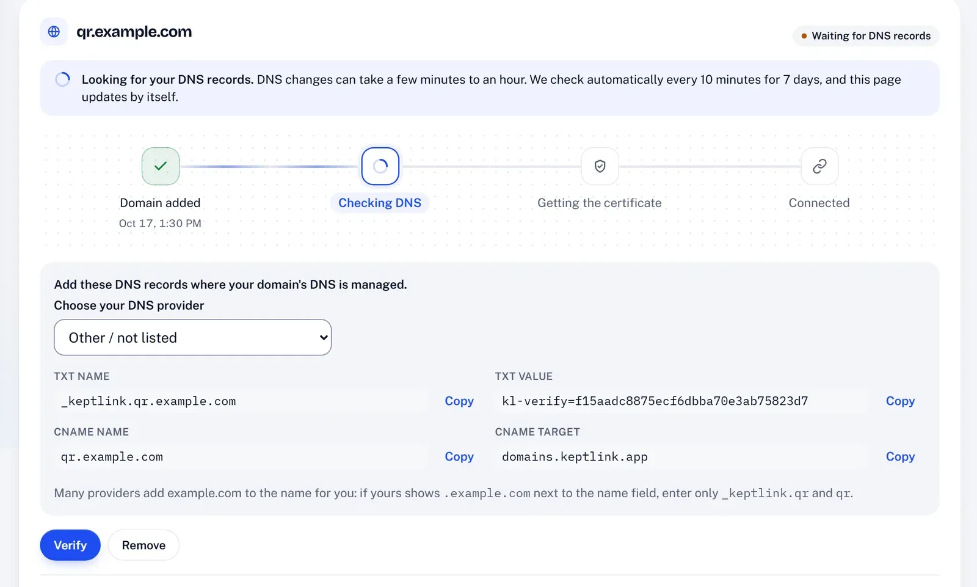977x587 pixels.
Task: Copy the CNAME target
Action: (900, 456)
